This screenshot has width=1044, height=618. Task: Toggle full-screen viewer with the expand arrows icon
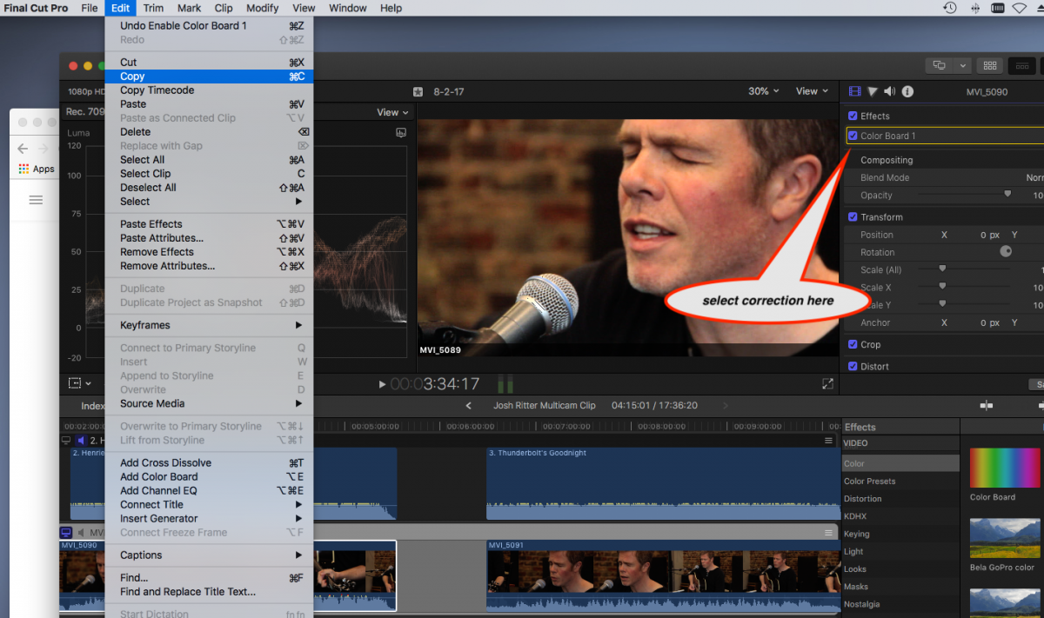point(827,383)
